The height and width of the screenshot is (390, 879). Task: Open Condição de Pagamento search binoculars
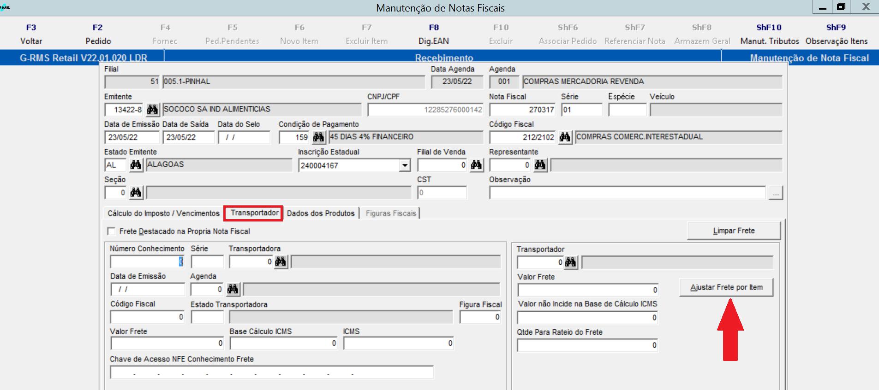tap(318, 137)
